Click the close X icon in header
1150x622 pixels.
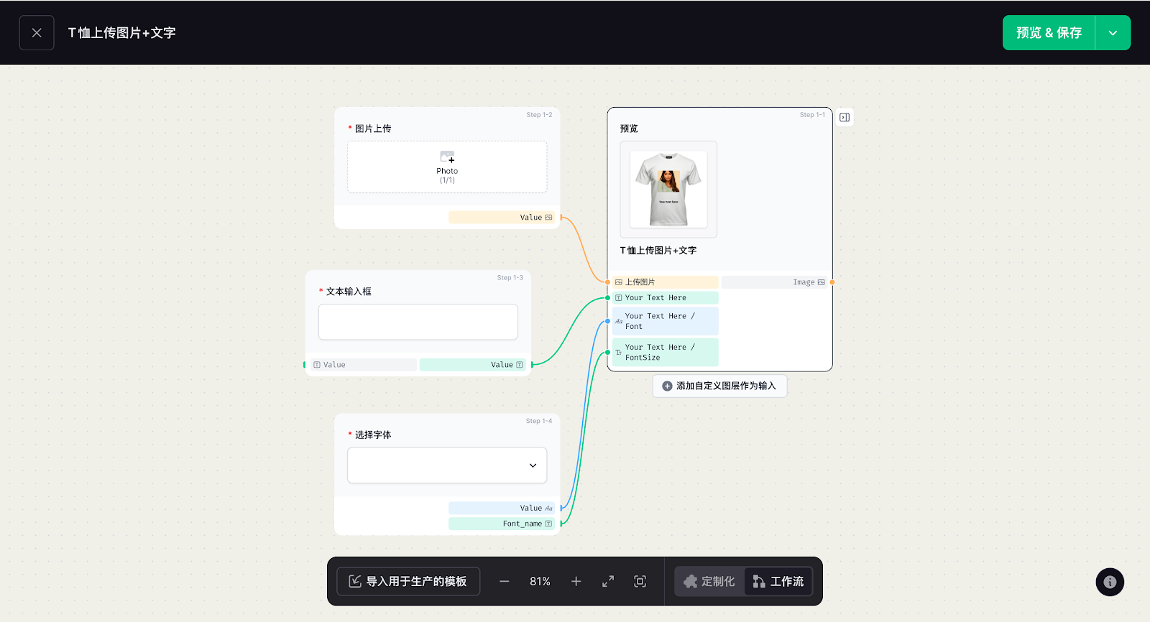point(37,33)
